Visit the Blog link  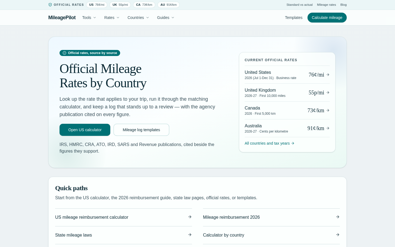pos(343,5)
